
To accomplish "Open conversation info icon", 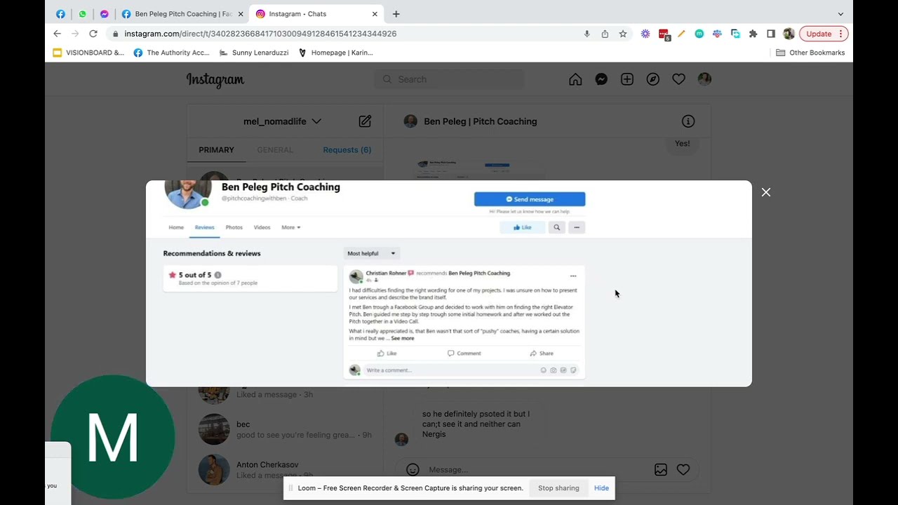I will (688, 121).
